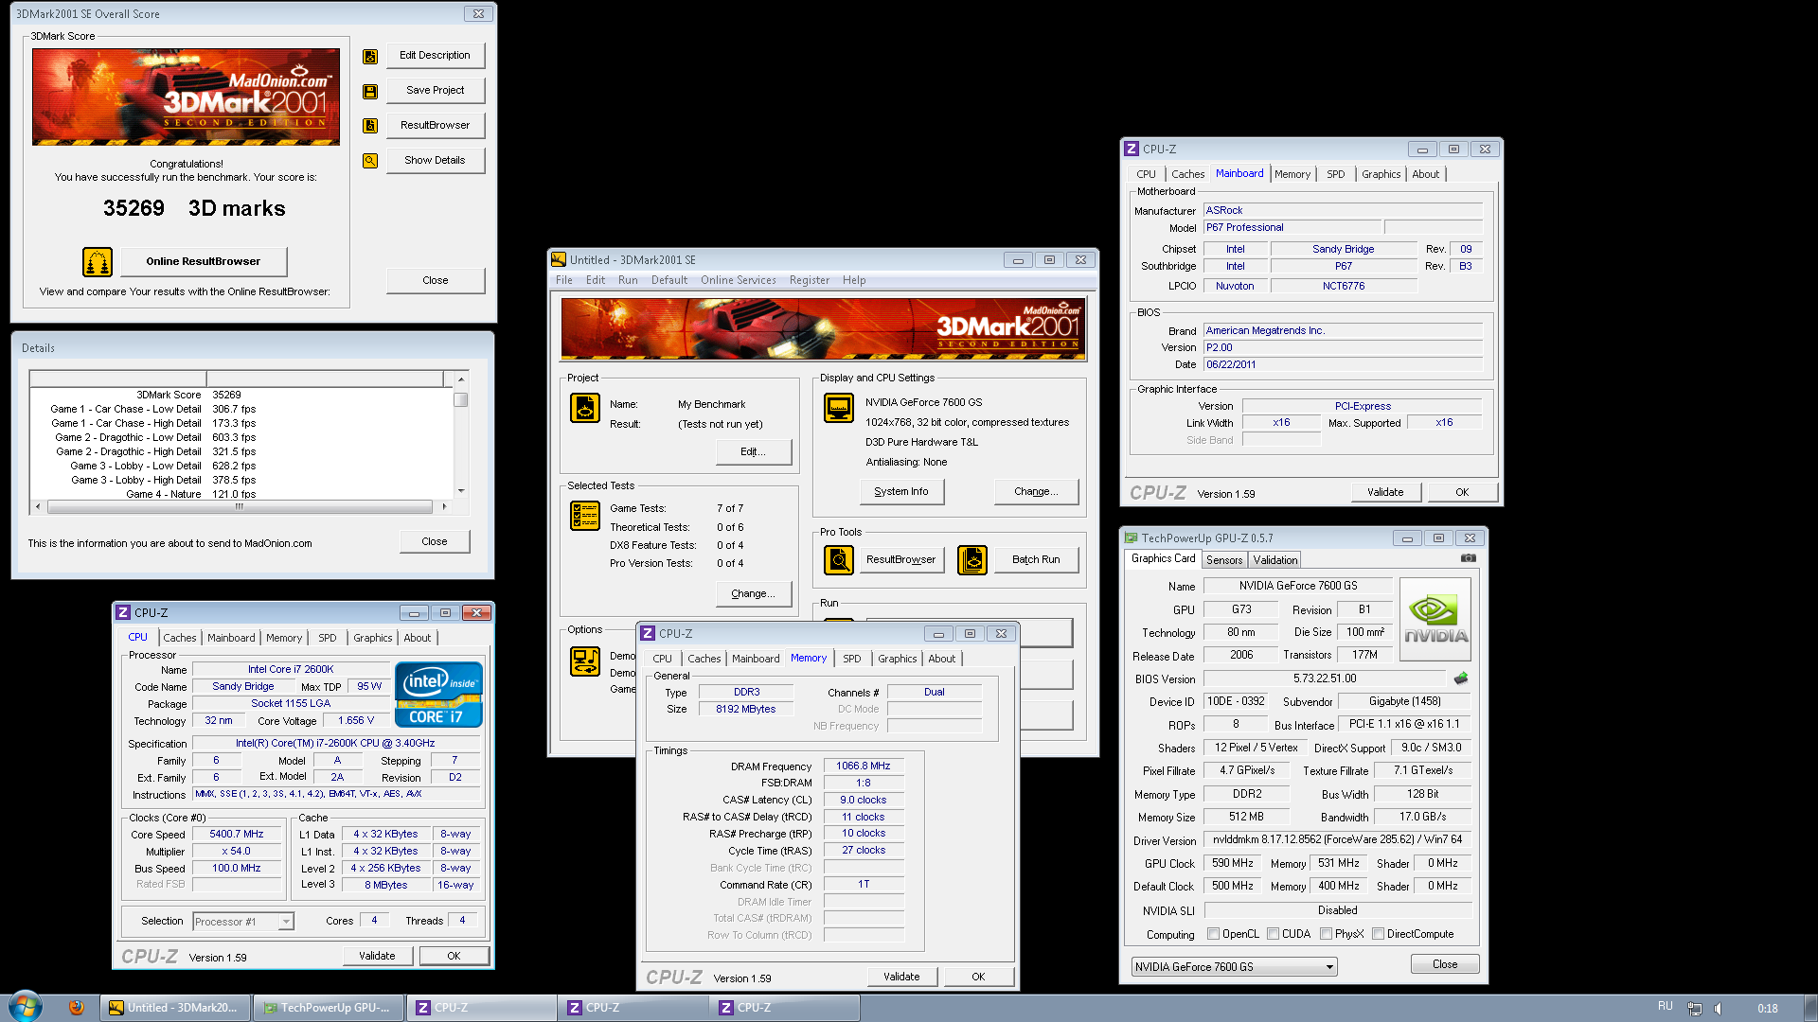The image size is (1818, 1022).
Task: Click the Batch Run button
Action: point(1036,559)
